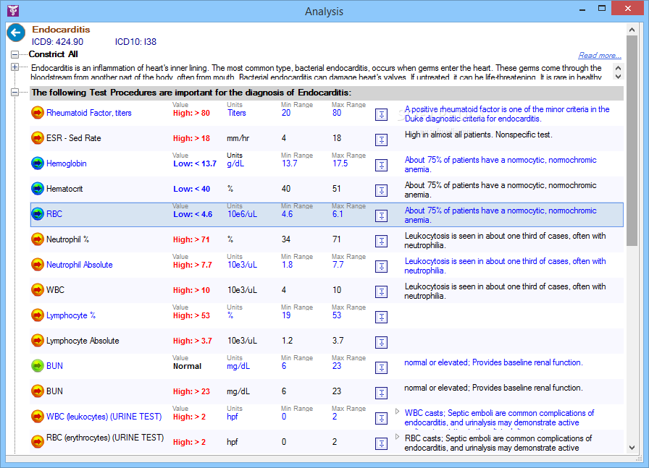
Task: Click the red high icon beside Neutrophil Absolute
Action: click(x=38, y=265)
